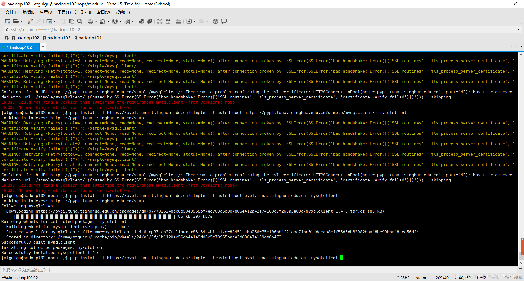Close the hadoop102 session tab

click(36, 46)
